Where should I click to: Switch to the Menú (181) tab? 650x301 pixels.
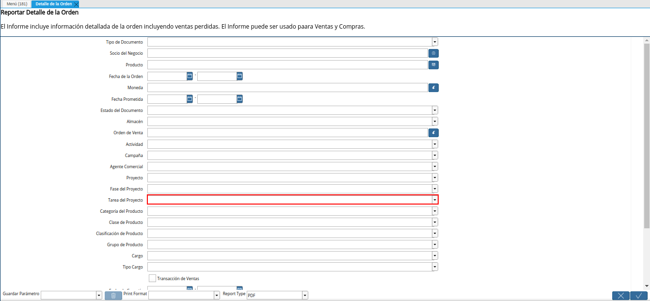pyautogui.click(x=17, y=4)
